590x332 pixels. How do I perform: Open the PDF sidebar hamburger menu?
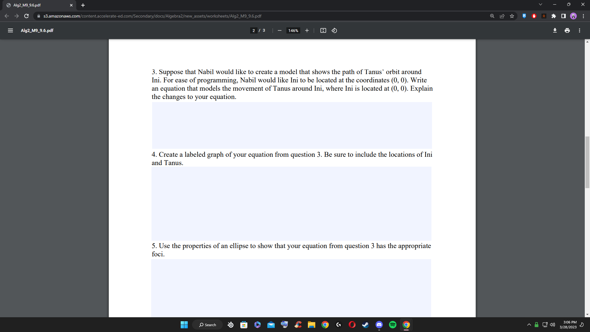[x=10, y=30]
